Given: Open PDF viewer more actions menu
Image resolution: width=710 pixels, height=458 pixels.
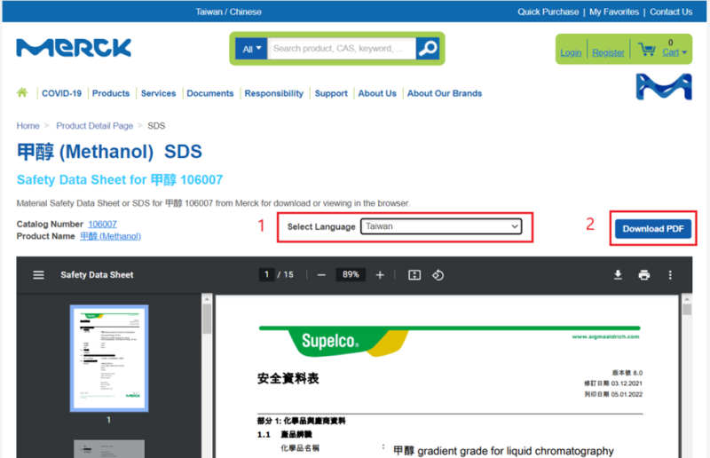Looking at the screenshot, I should [670, 275].
